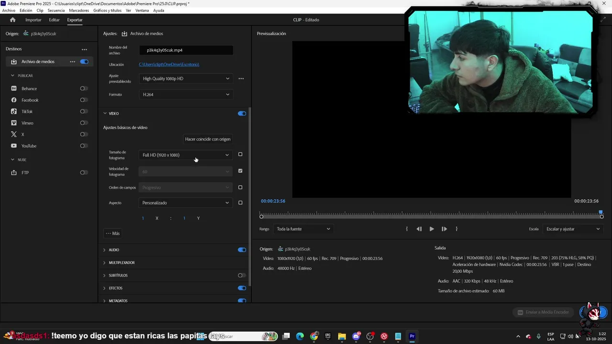The width and height of the screenshot is (612, 344).
Task: Toggle the VÍDEO section switch
Action: (242, 113)
